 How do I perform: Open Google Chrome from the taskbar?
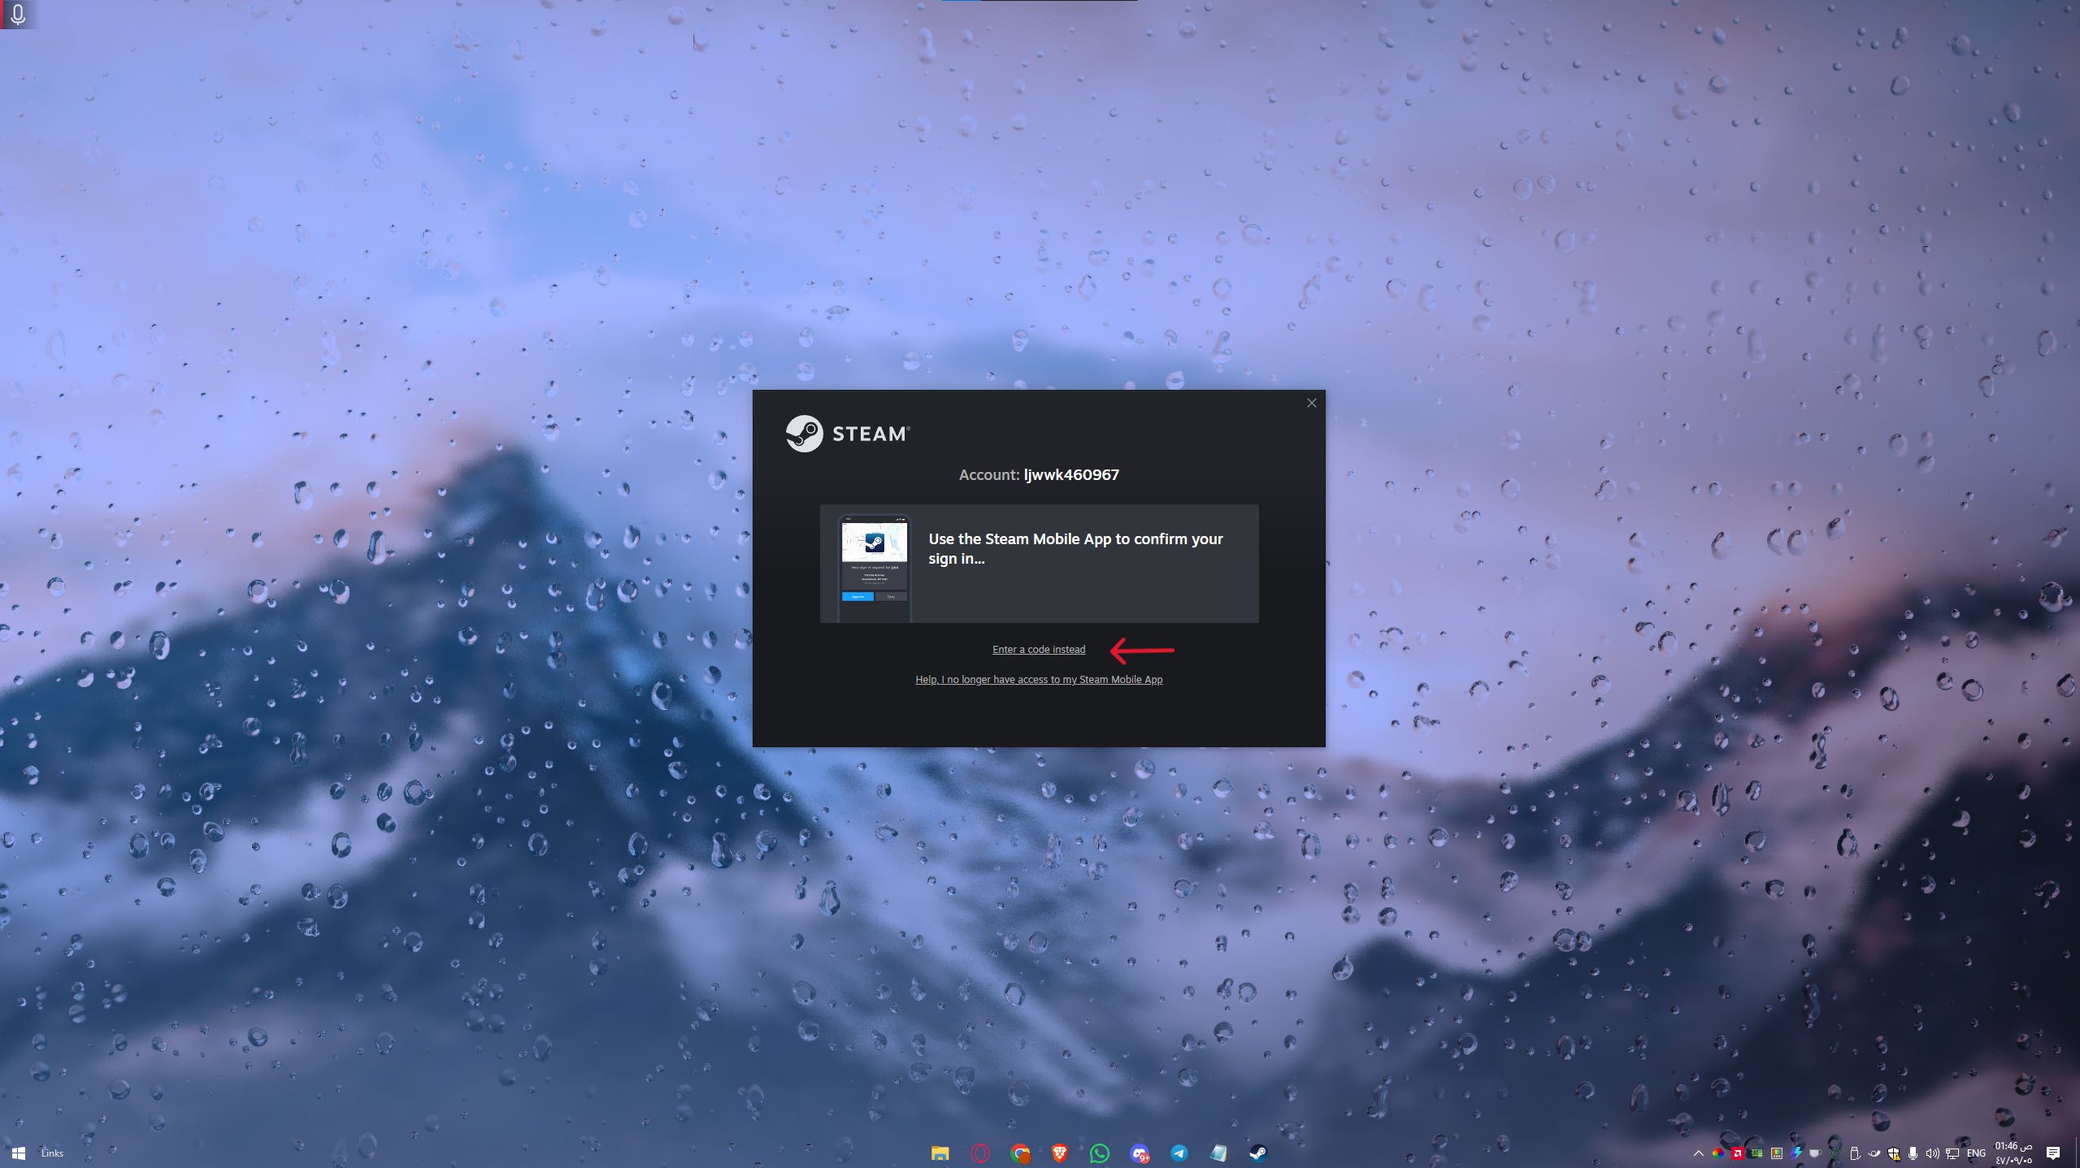pyautogui.click(x=1019, y=1153)
